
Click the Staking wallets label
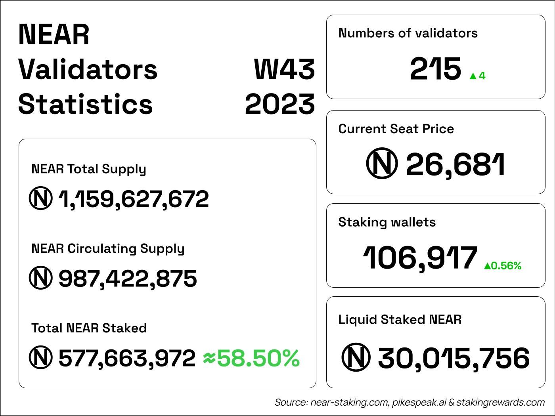(x=387, y=222)
